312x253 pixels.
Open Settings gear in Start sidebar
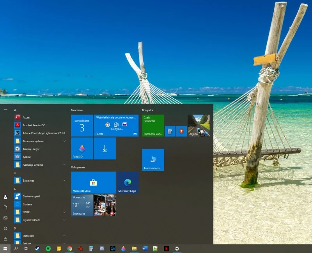5,228
